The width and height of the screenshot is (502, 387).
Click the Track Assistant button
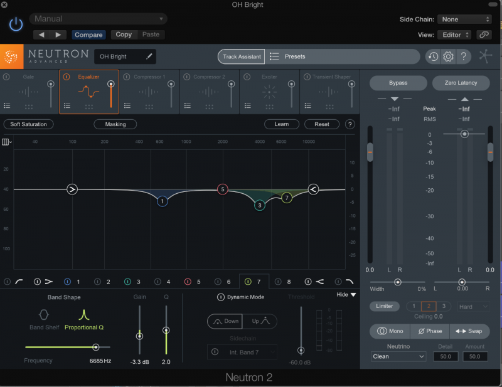click(x=242, y=56)
